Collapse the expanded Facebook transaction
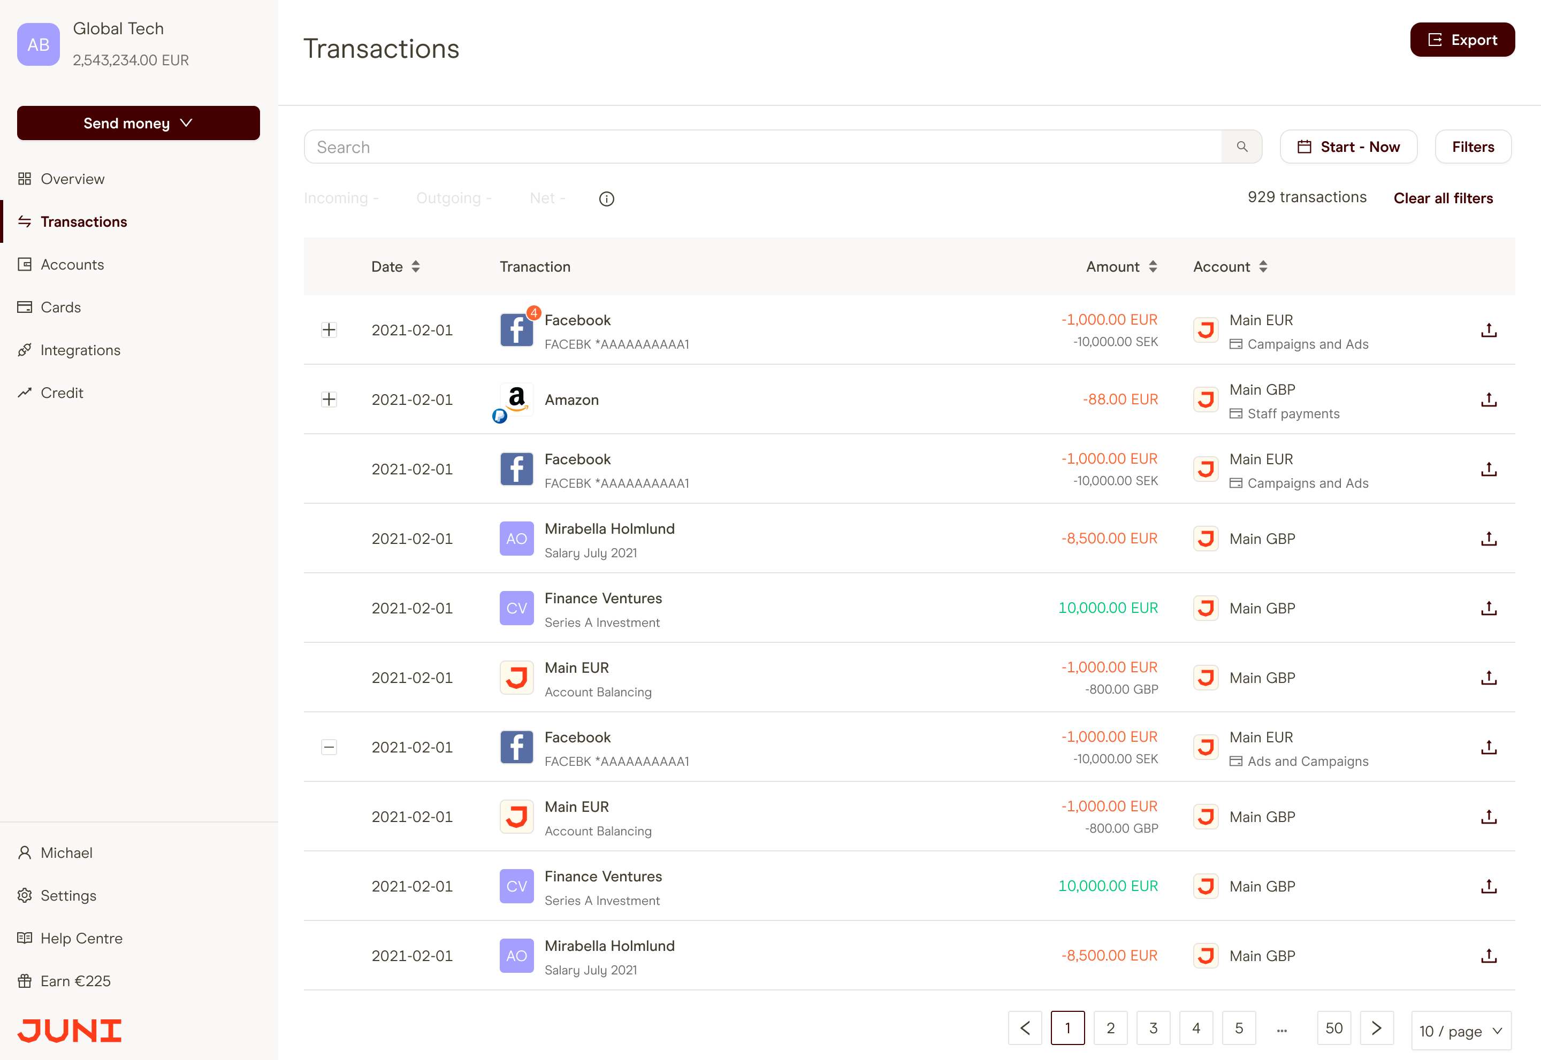 click(329, 747)
